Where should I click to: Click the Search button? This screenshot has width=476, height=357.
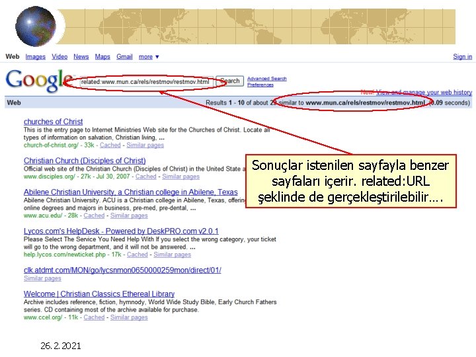tap(230, 81)
